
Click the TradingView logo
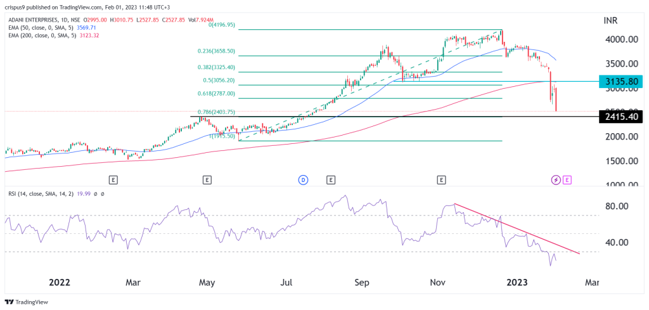pos(26,302)
